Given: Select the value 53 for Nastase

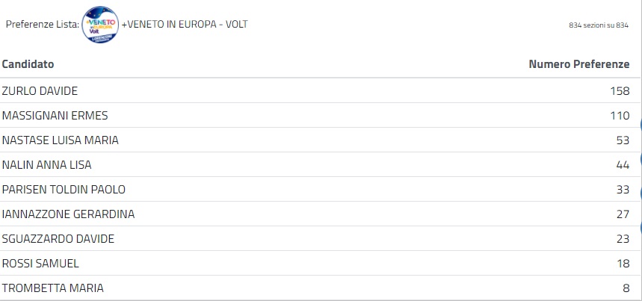Looking at the screenshot, I should tap(623, 140).
